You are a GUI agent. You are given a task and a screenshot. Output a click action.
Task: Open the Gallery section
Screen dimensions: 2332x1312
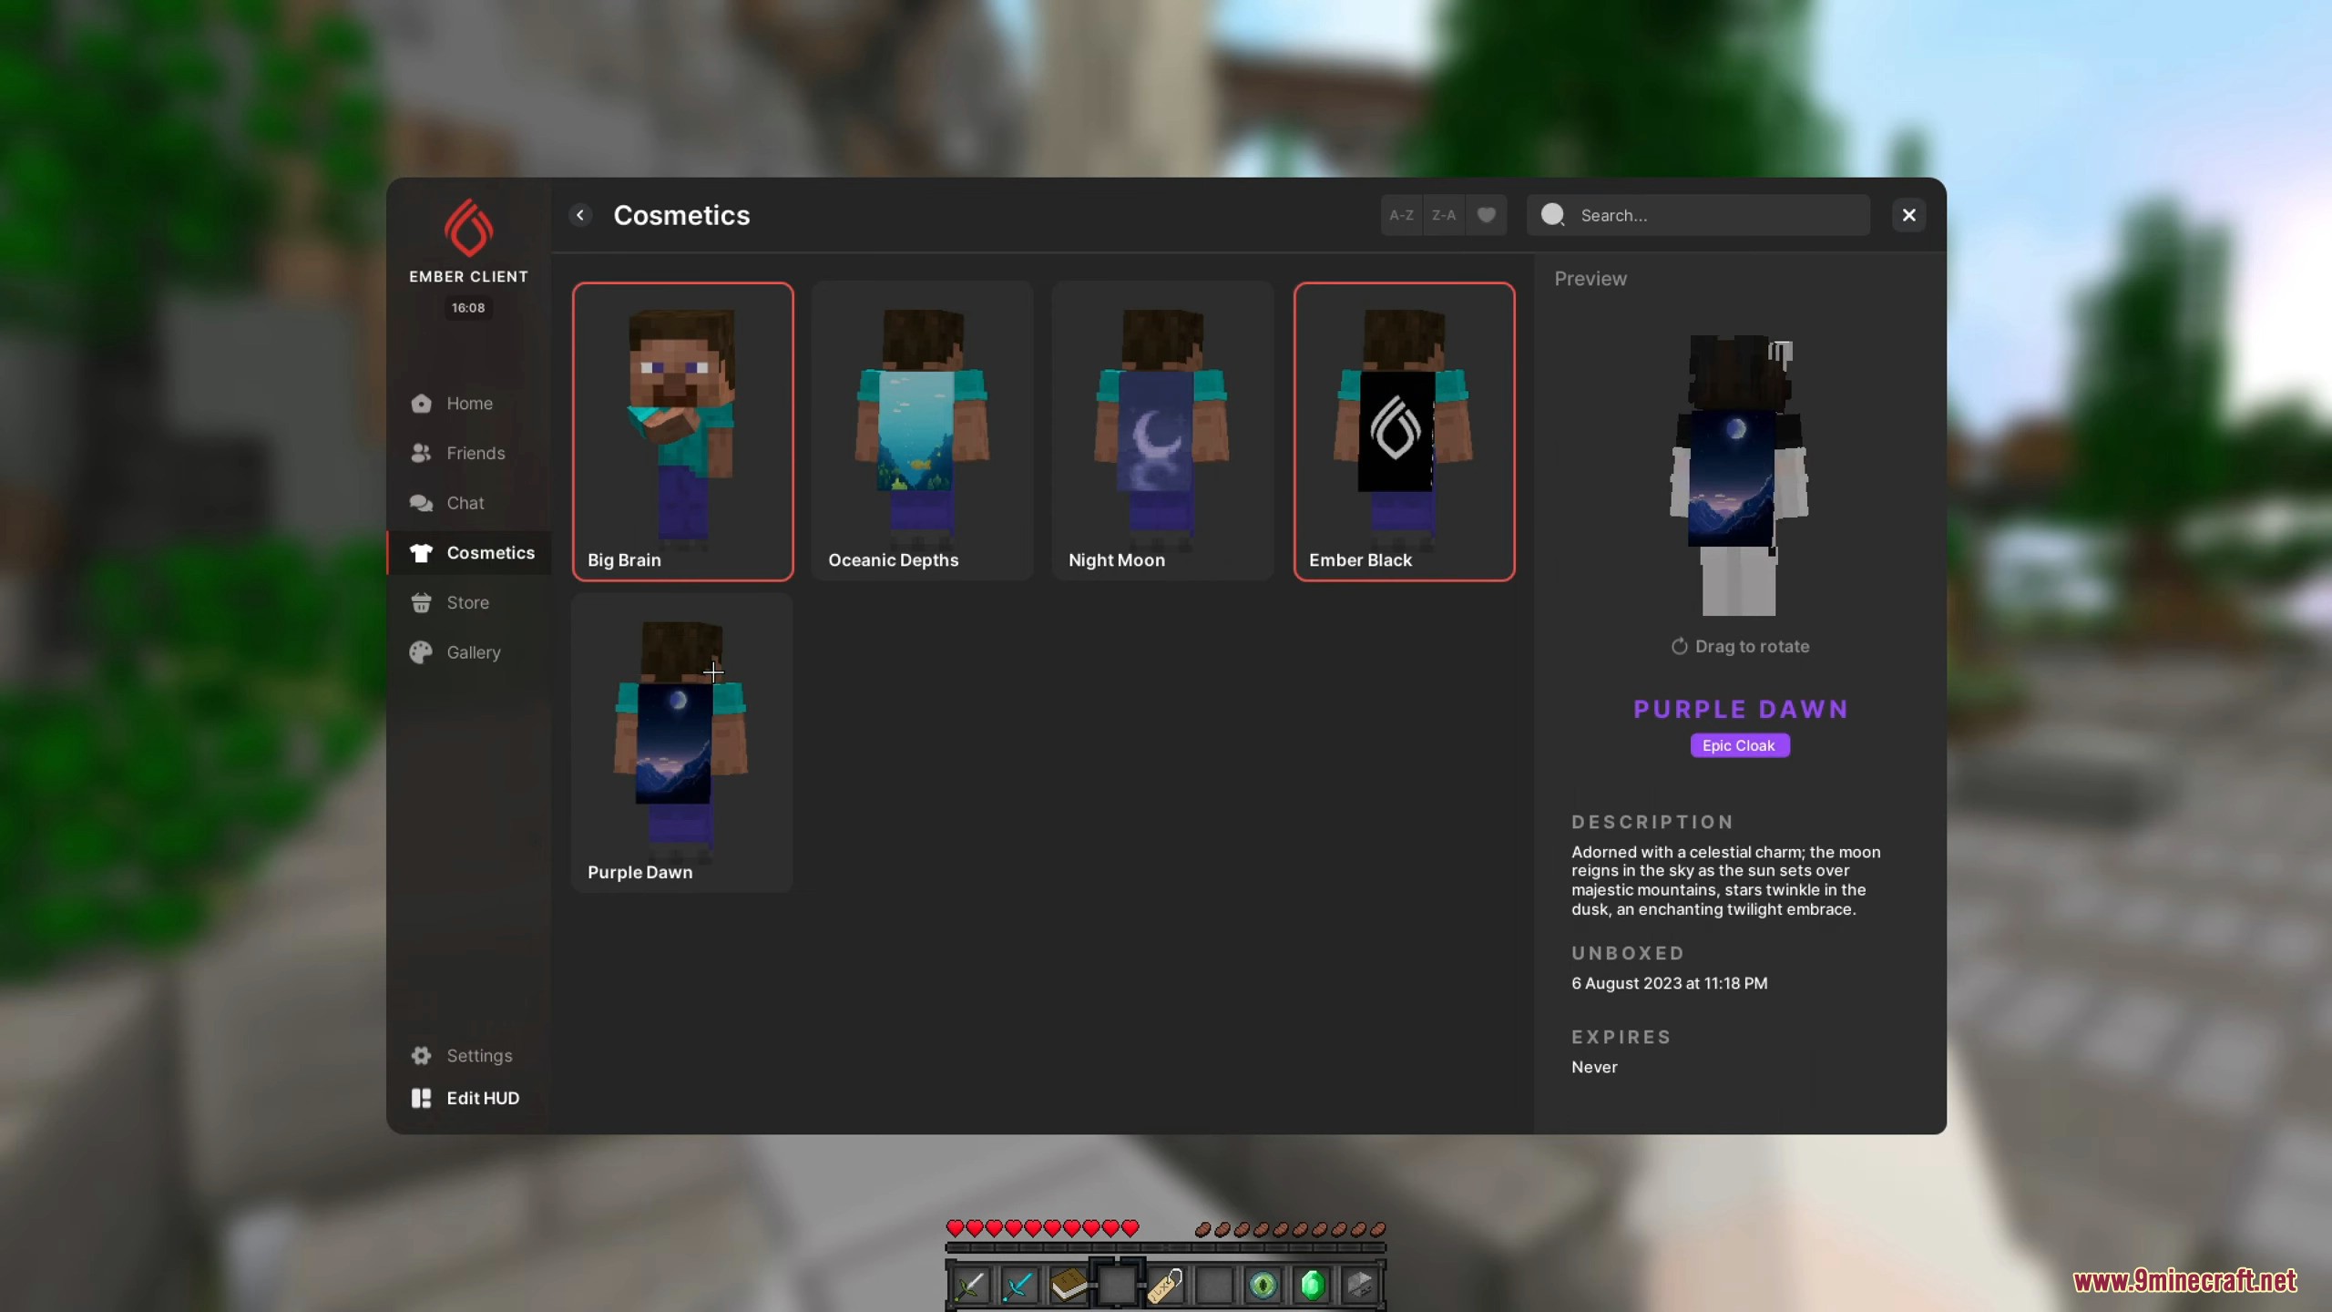coord(469,652)
